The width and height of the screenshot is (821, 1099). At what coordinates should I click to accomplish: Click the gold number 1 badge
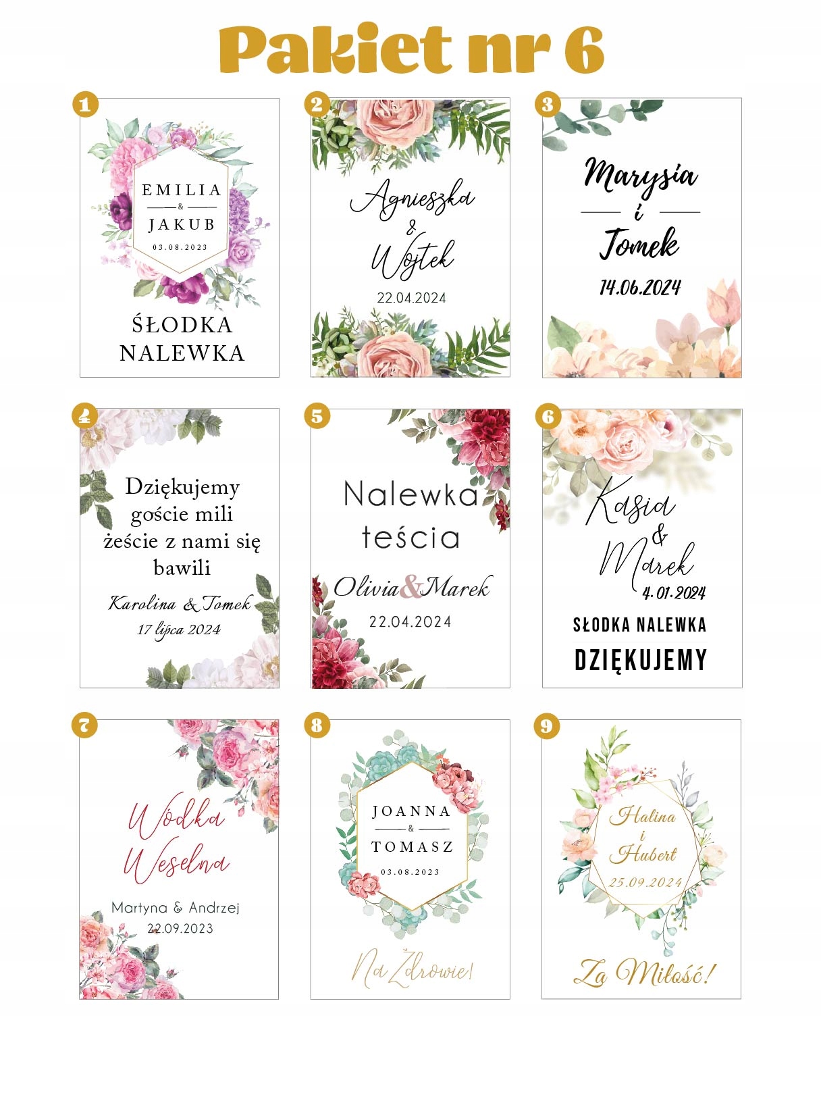click(85, 105)
